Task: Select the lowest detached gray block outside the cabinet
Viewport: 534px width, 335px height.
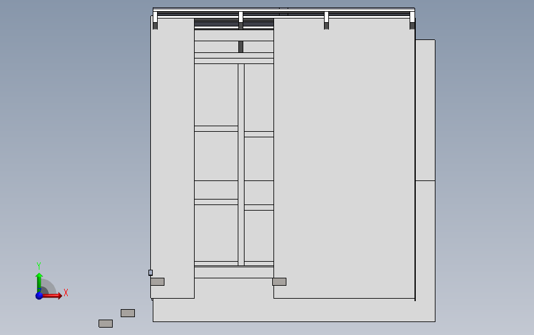Action: (105, 323)
